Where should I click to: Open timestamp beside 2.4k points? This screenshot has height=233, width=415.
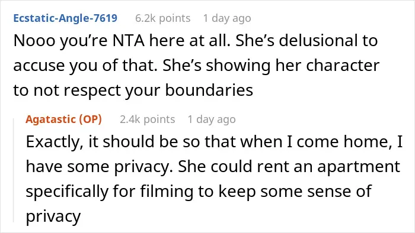(212, 119)
